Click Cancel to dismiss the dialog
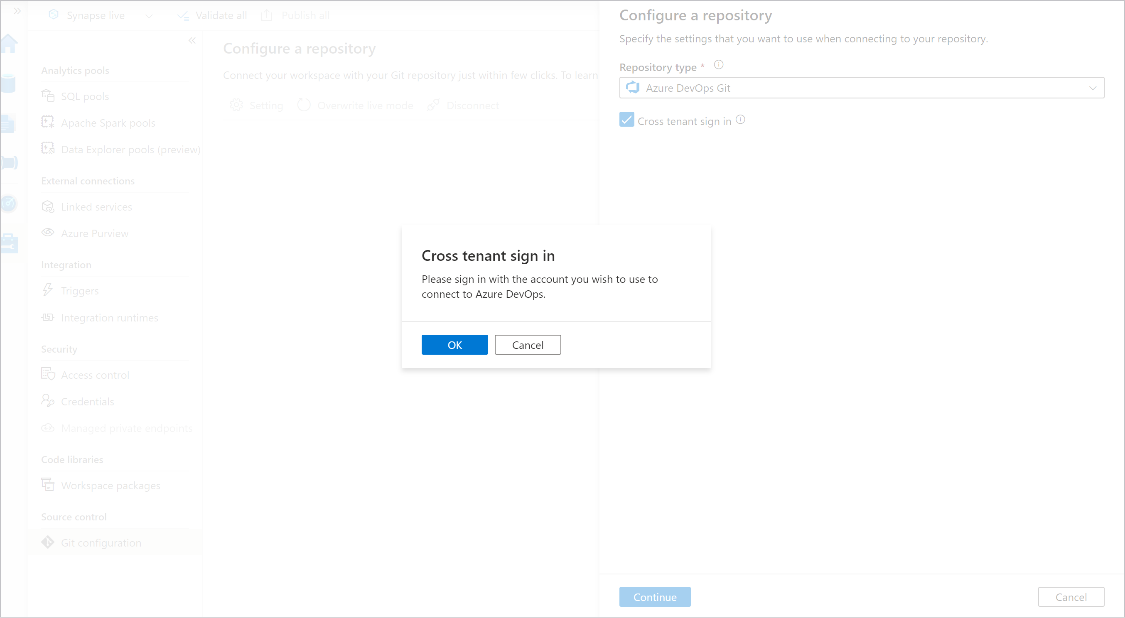The image size is (1125, 618). (x=528, y=345)
